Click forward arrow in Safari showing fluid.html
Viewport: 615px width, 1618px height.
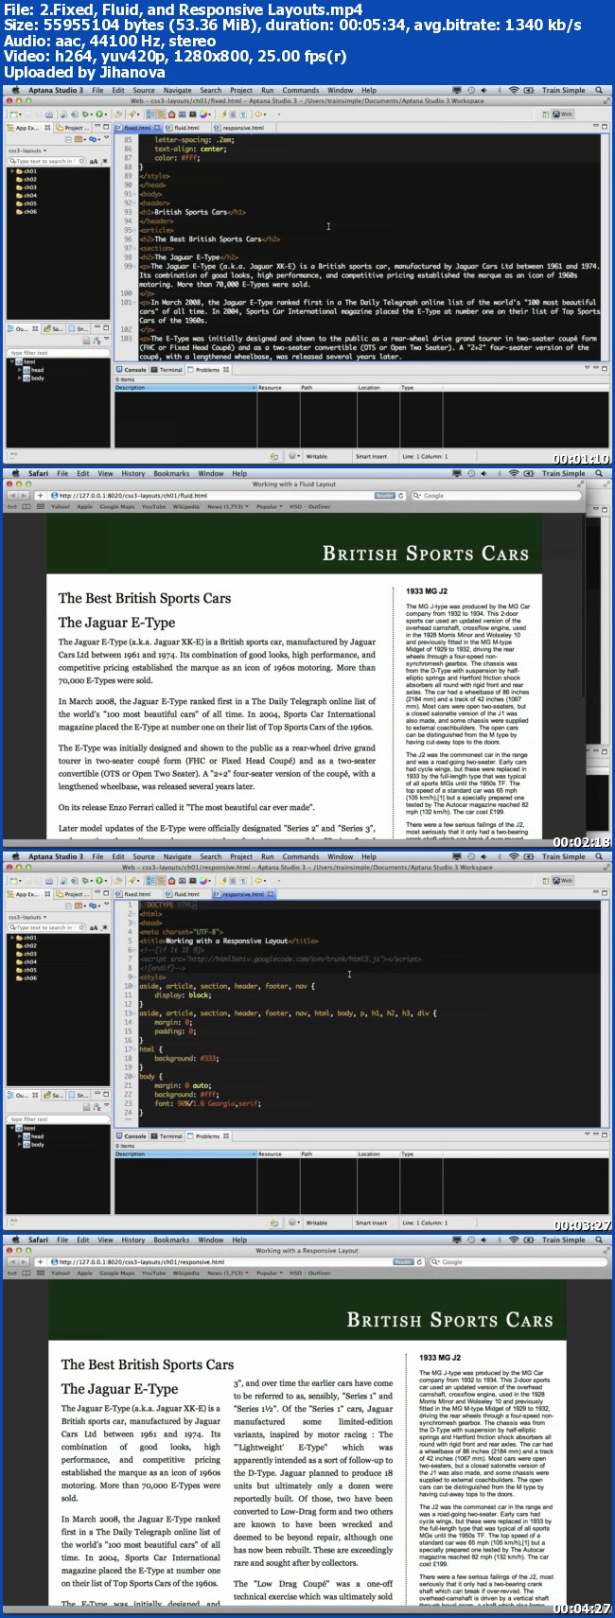[x=25, y=495]
